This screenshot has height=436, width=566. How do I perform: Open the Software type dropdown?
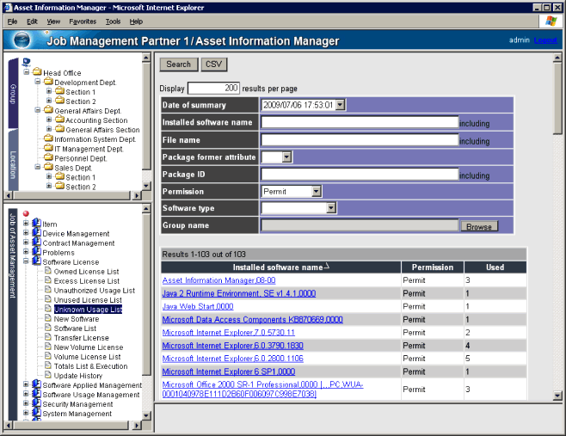(330, 208)
